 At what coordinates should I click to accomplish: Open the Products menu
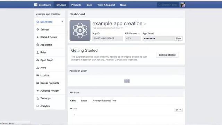point(76,5)
